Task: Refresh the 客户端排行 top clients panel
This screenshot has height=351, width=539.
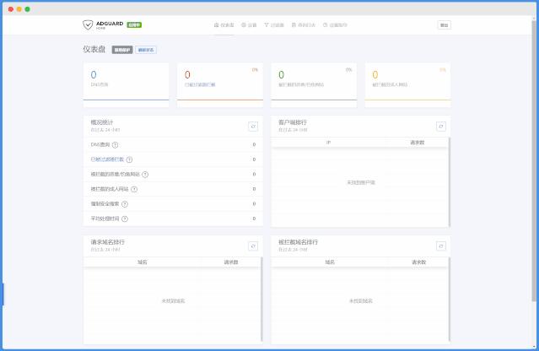Action: tap(440, 126)
